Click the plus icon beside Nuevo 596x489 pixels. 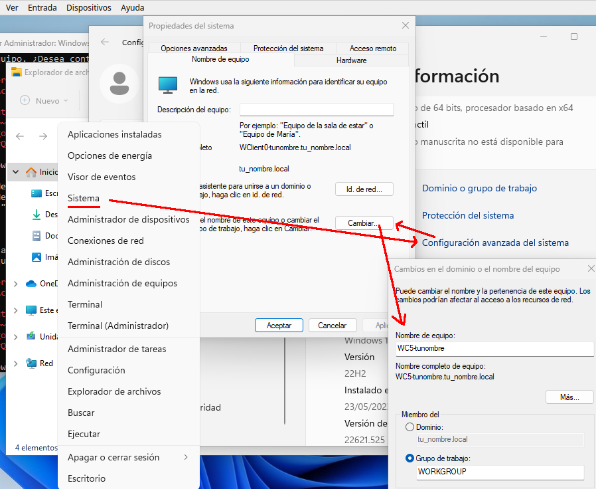point(25,100)
